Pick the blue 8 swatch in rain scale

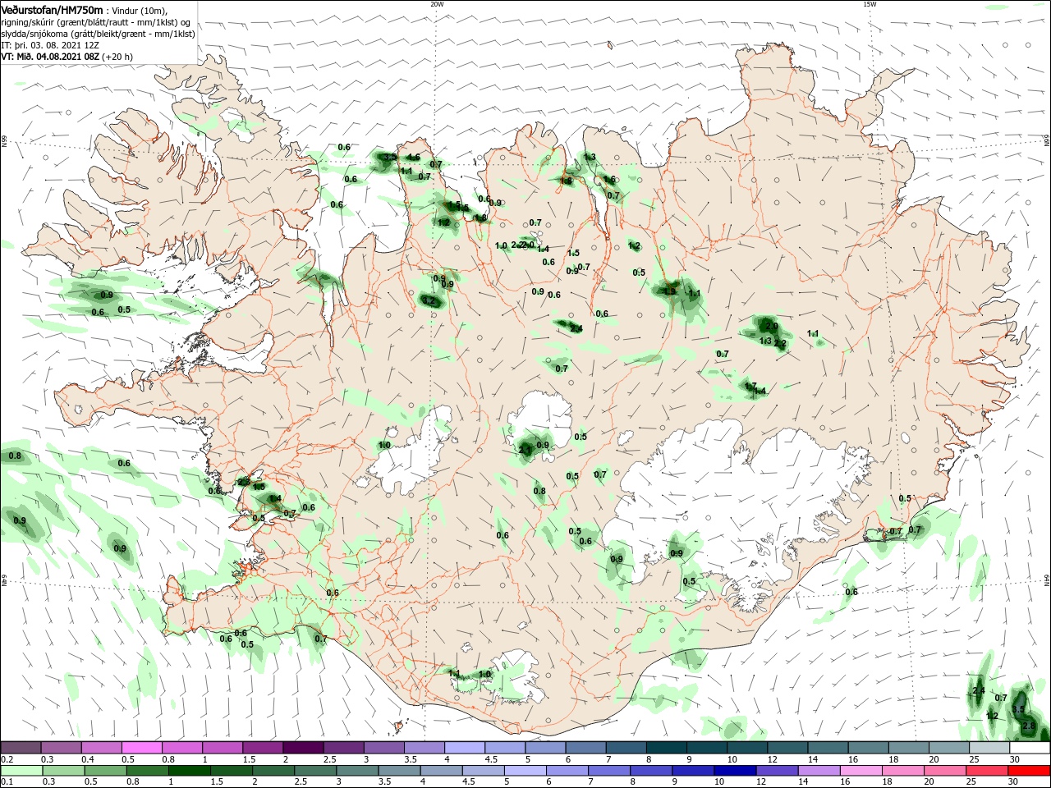click(649, 771)
